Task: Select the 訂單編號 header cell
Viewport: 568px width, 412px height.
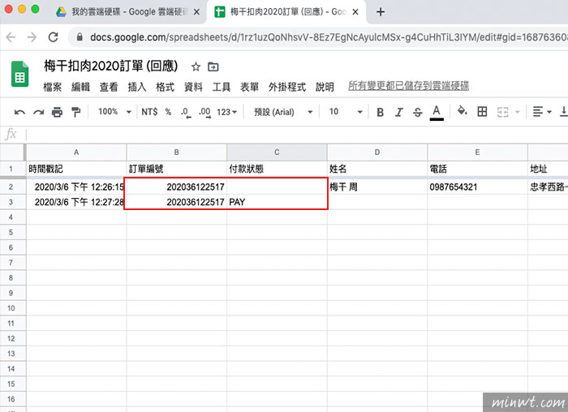Action: pos(177,169)
